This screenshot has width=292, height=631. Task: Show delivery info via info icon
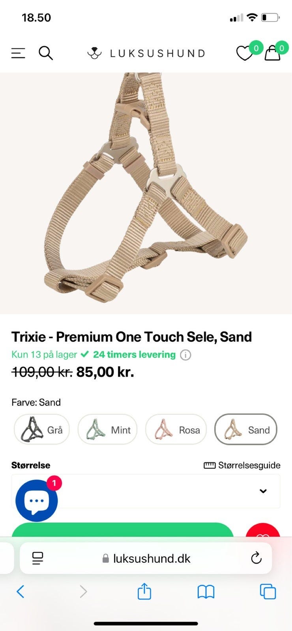pos(185,355)
